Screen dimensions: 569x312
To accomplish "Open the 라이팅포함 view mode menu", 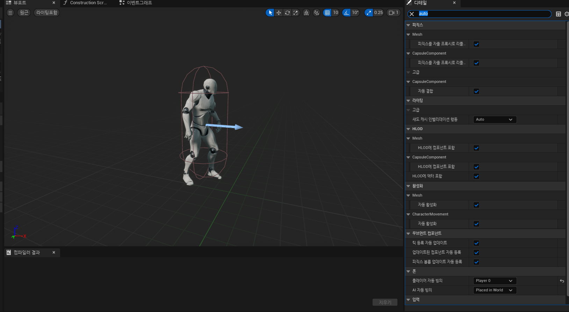I will [47, 13].
